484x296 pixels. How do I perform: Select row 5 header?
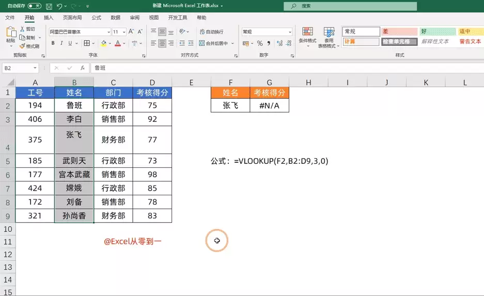(8, 161)
